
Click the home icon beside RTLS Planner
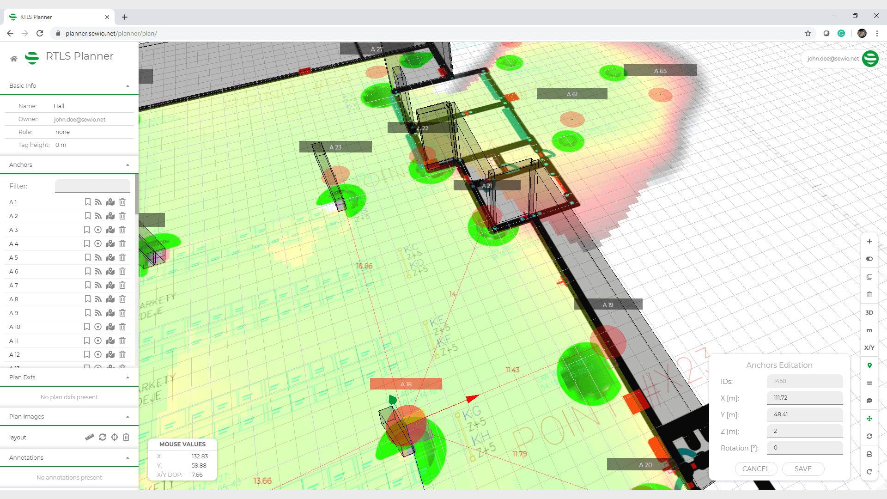coord(14,59)
